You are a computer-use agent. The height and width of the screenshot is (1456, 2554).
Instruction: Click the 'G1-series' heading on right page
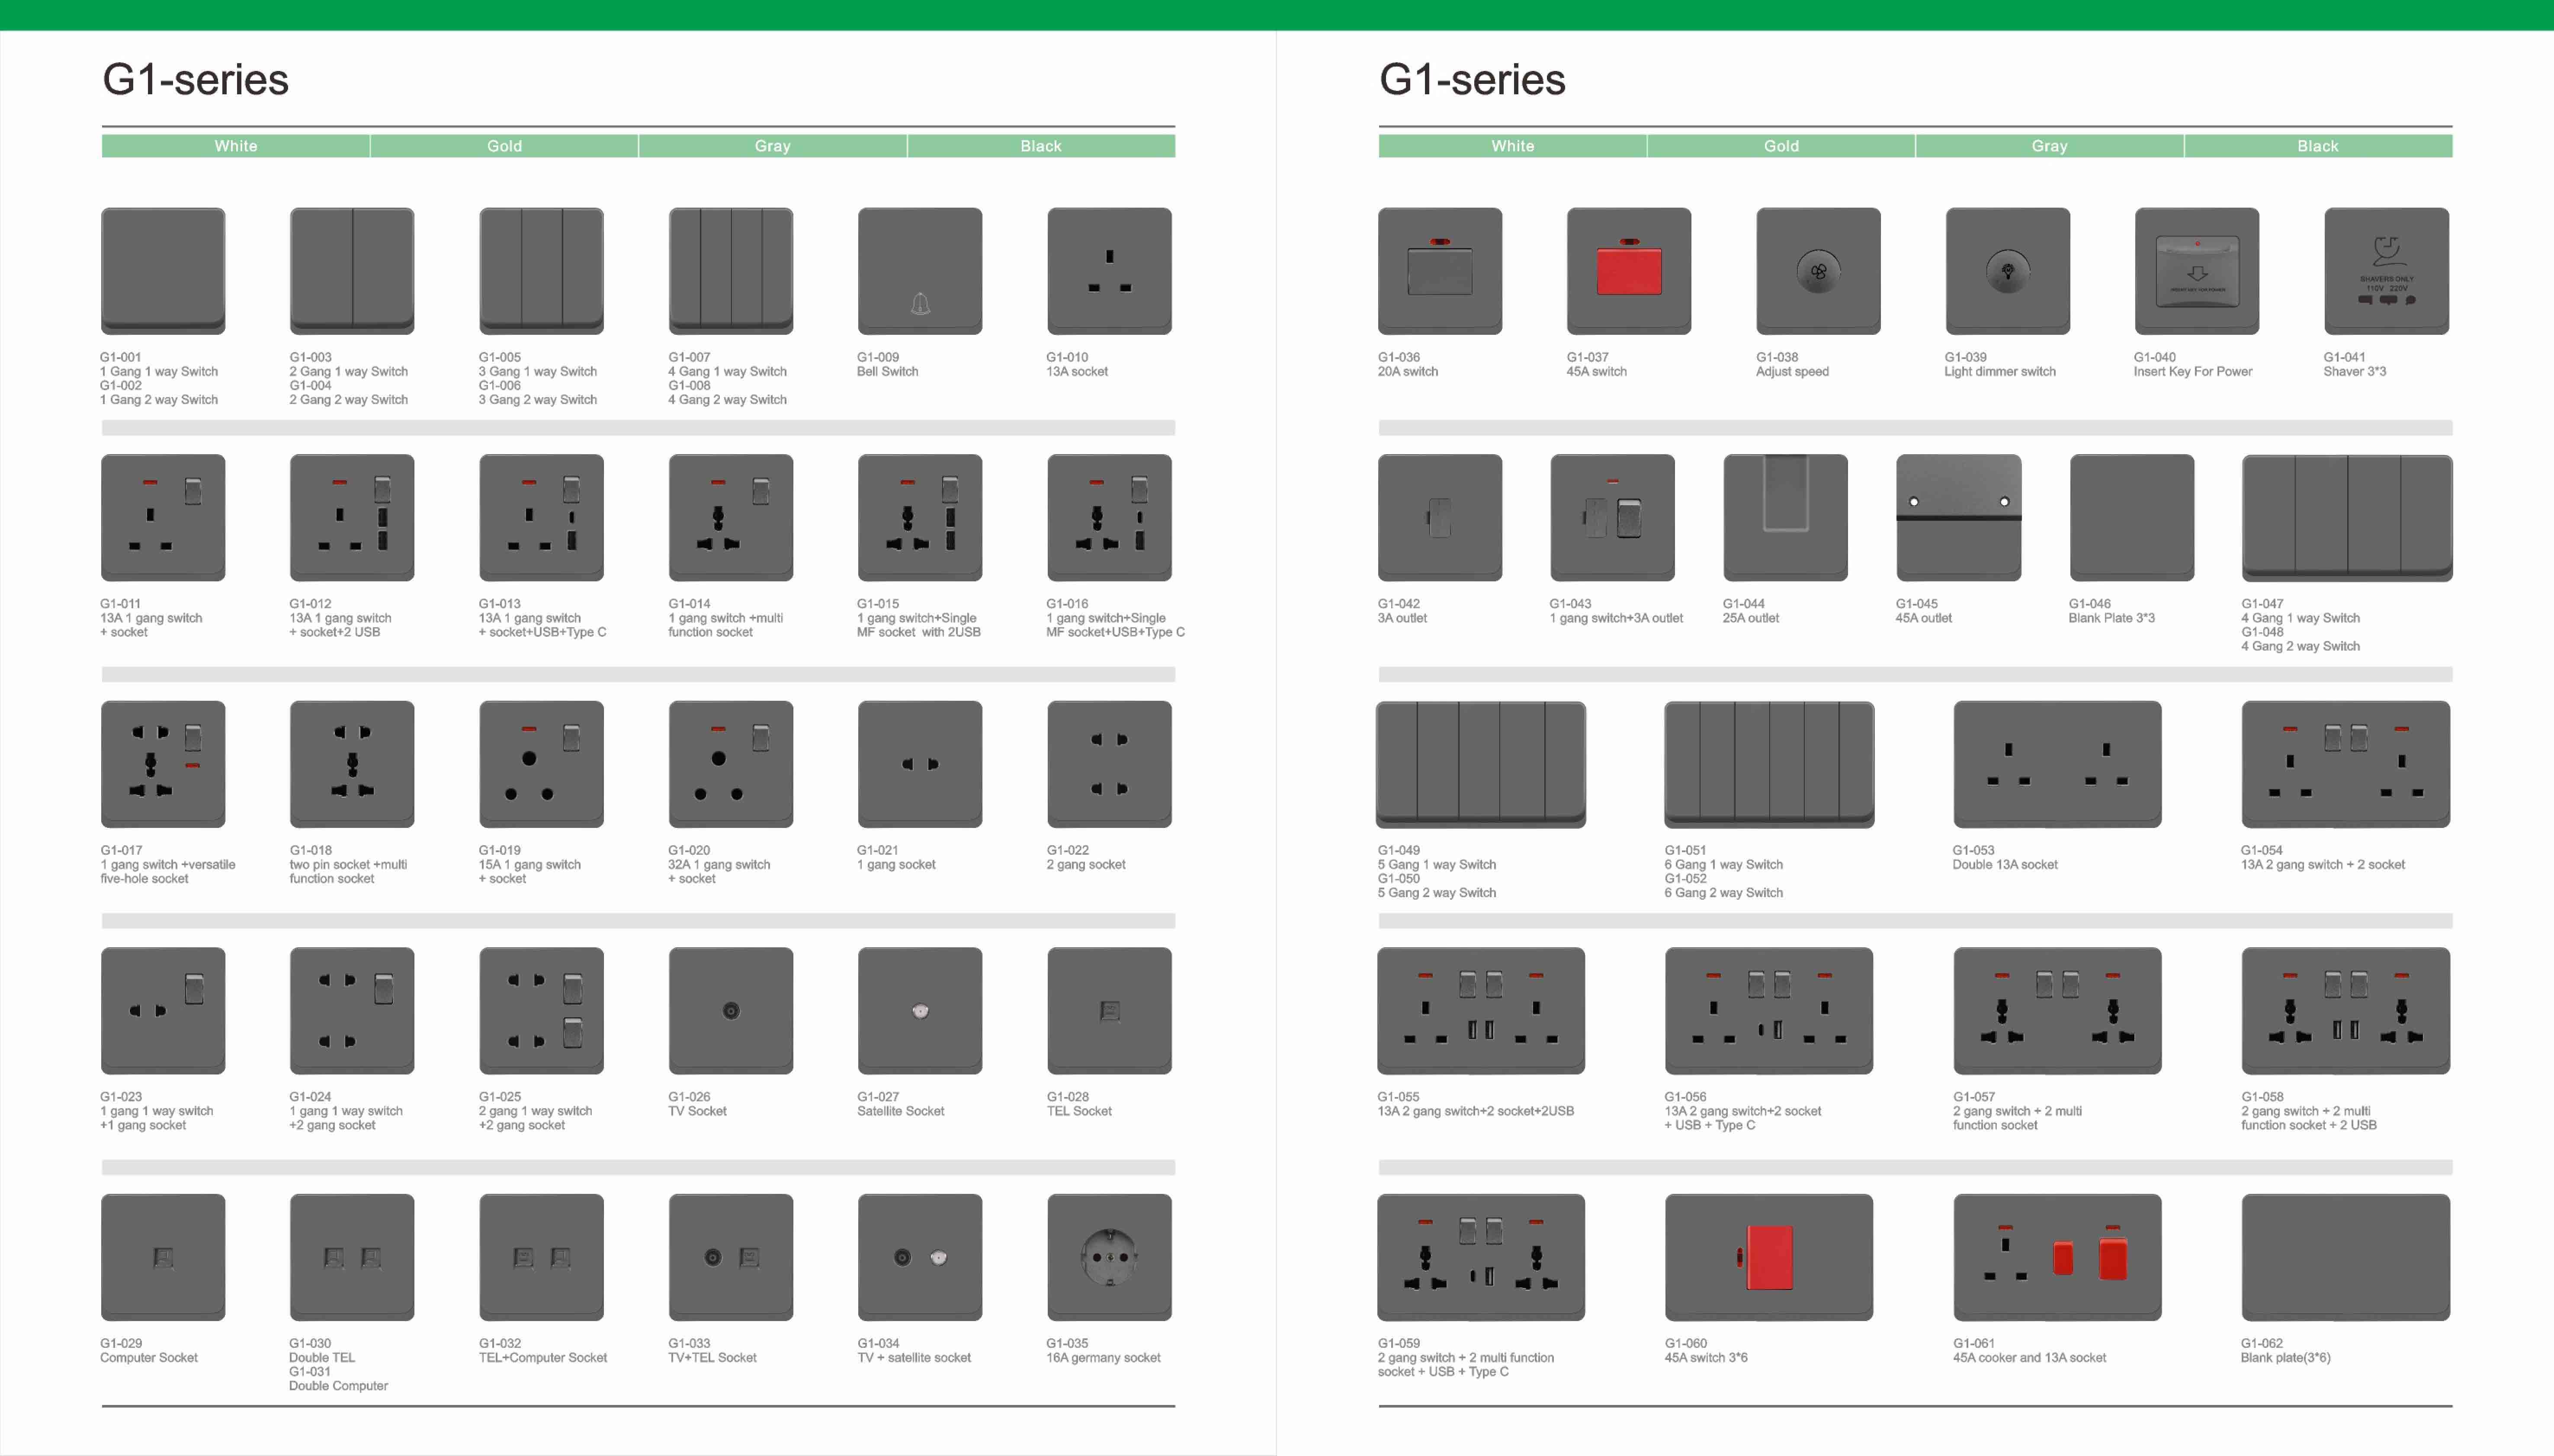pyautogui.click(x=1472, y=80)
